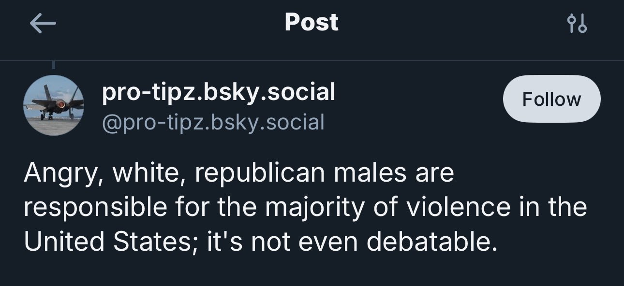Image resolution: width=624 pixels, height=286 pixels.
Task: Tap the @pro-tipz.bsky.social handle
Action: coord(213,122)
